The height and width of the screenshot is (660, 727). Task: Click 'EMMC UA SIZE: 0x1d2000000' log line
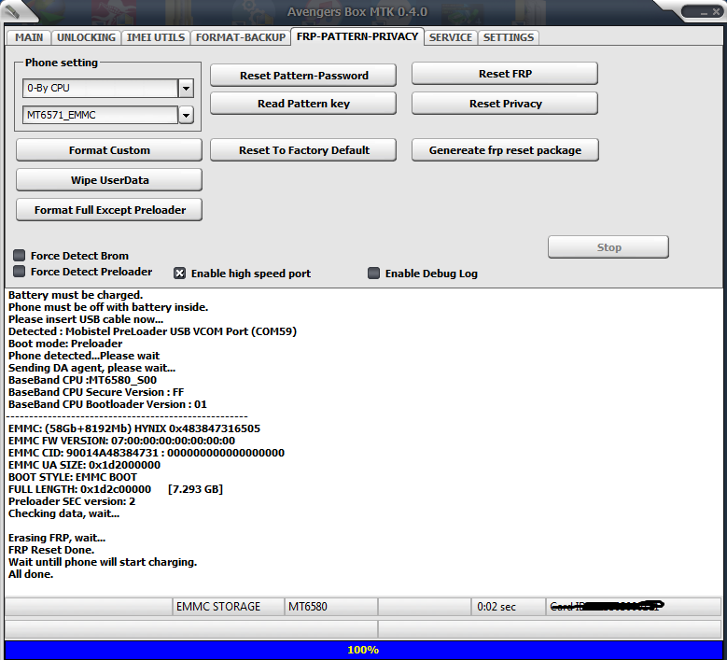[x=84, y=465]
